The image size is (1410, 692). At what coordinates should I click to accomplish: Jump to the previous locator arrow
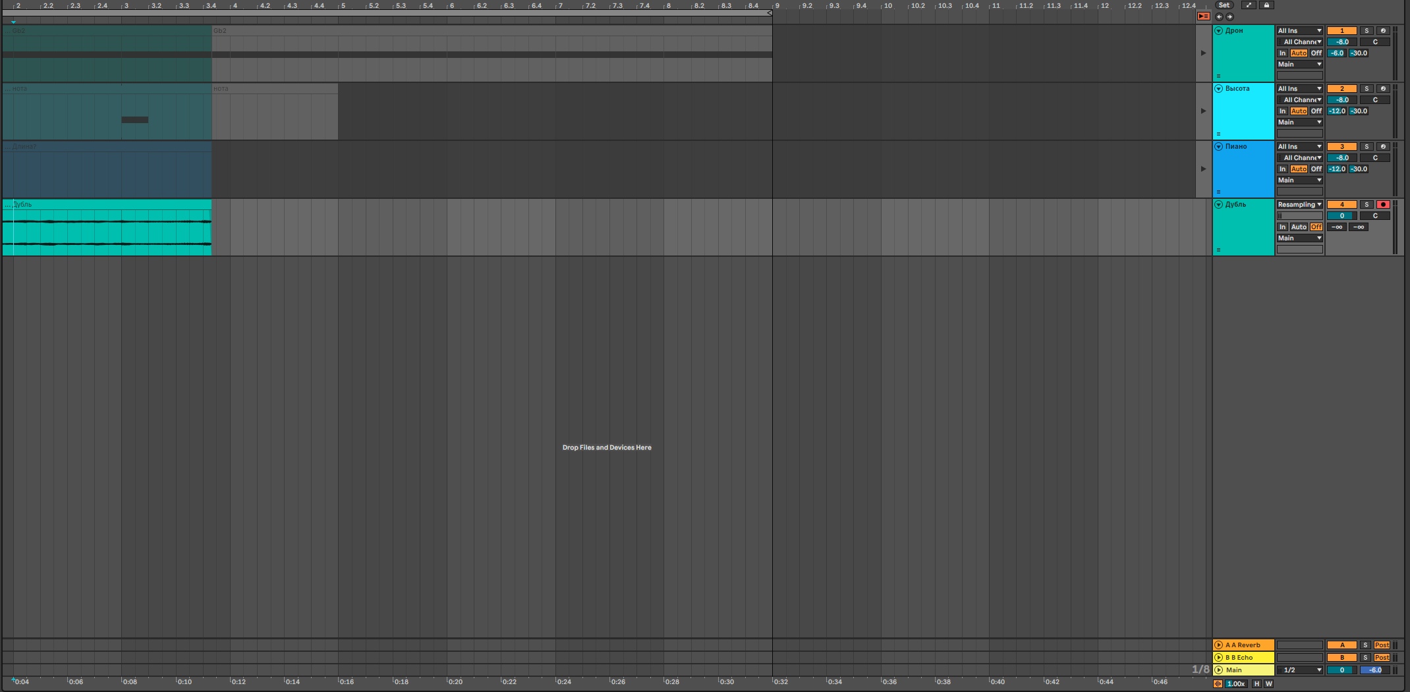click(1219, 16)
